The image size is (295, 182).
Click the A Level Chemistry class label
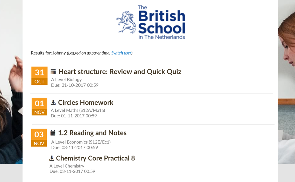pos(67,166)
